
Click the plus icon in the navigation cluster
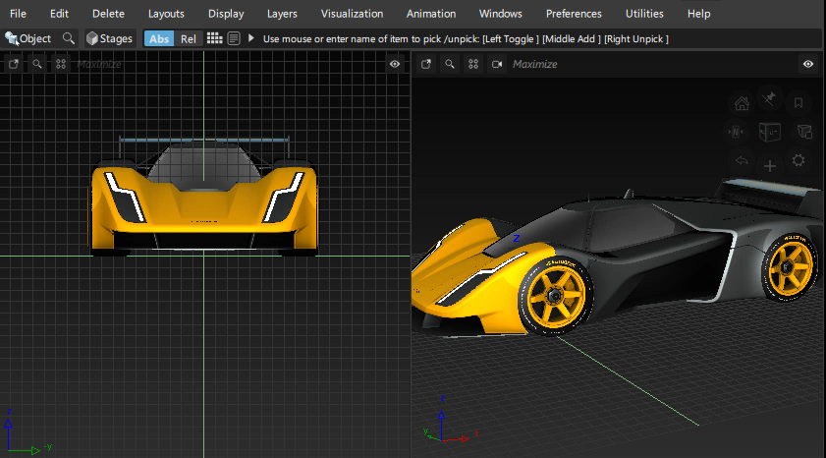[770, 166]
